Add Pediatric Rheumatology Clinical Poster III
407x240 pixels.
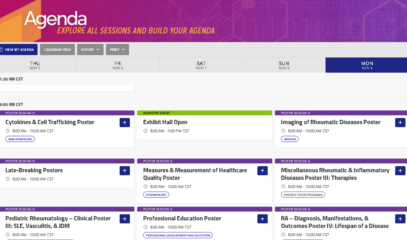pyautogui.click(x=124, y=219)
